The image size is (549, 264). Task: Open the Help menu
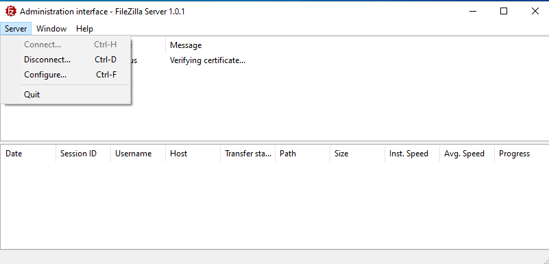point(84,29)
